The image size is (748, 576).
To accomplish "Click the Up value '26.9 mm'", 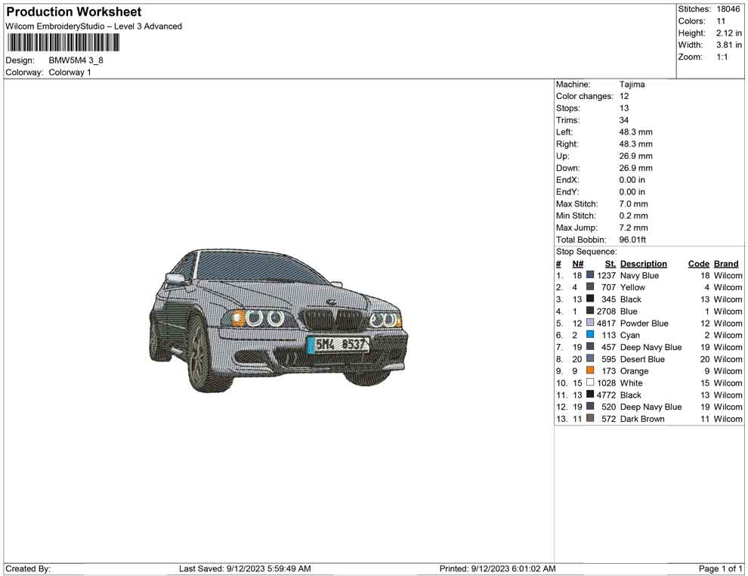I will [x=636, y=156].
